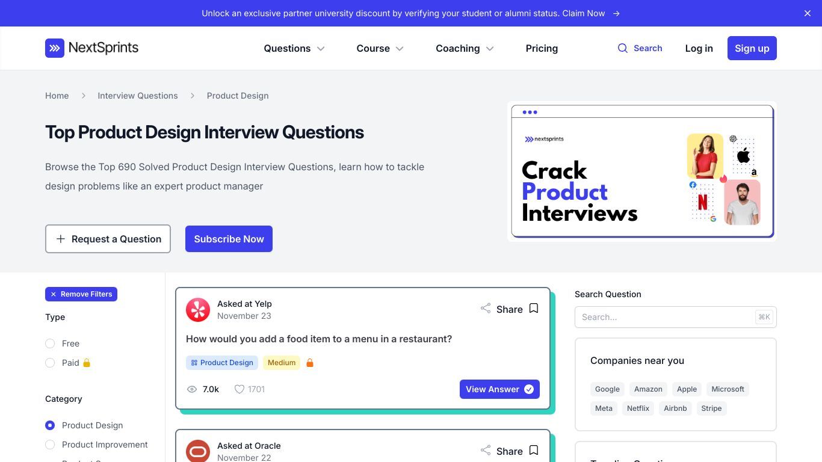Viewport: 822px width, 462px height.
Task: Filter by Apple company chip
Action: click(x=687, y=389)
